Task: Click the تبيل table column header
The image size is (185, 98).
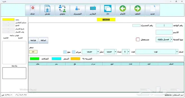Action: pos(112,64)
